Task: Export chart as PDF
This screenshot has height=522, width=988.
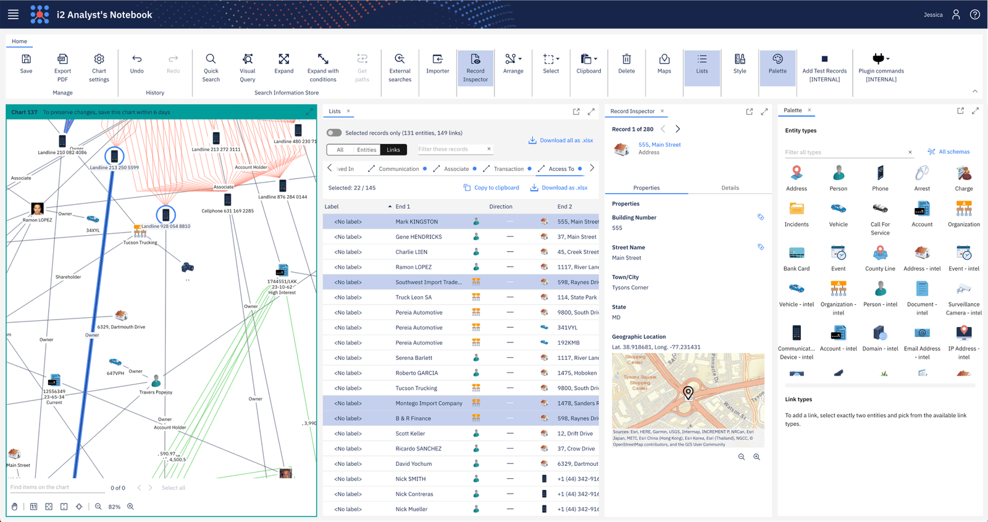Action: pyautogui.click(x=62, y=67)
